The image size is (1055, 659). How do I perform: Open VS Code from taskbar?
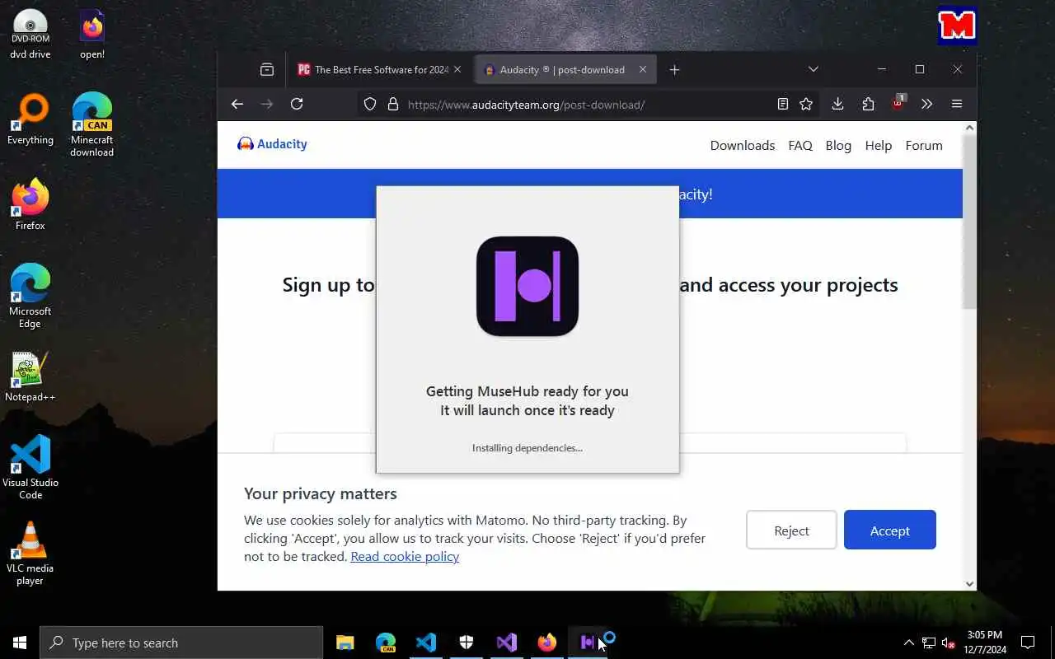426,643
